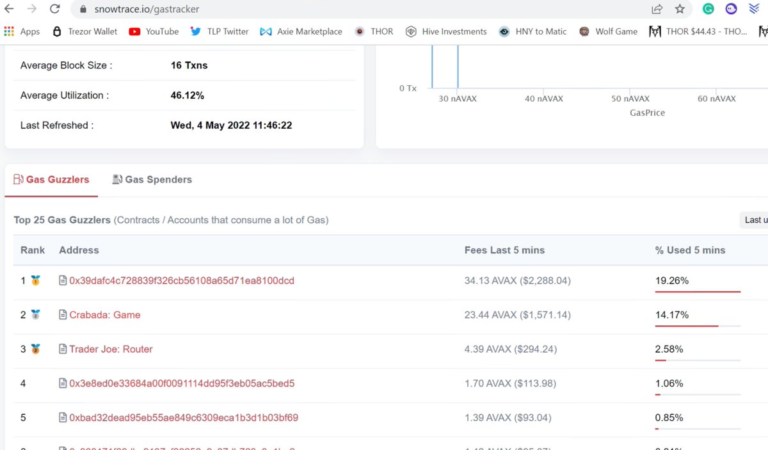The width and height of the screenshot is (768, 450).
Task: Click contract icon beside Crabada: Game
Action: point(63,315)
